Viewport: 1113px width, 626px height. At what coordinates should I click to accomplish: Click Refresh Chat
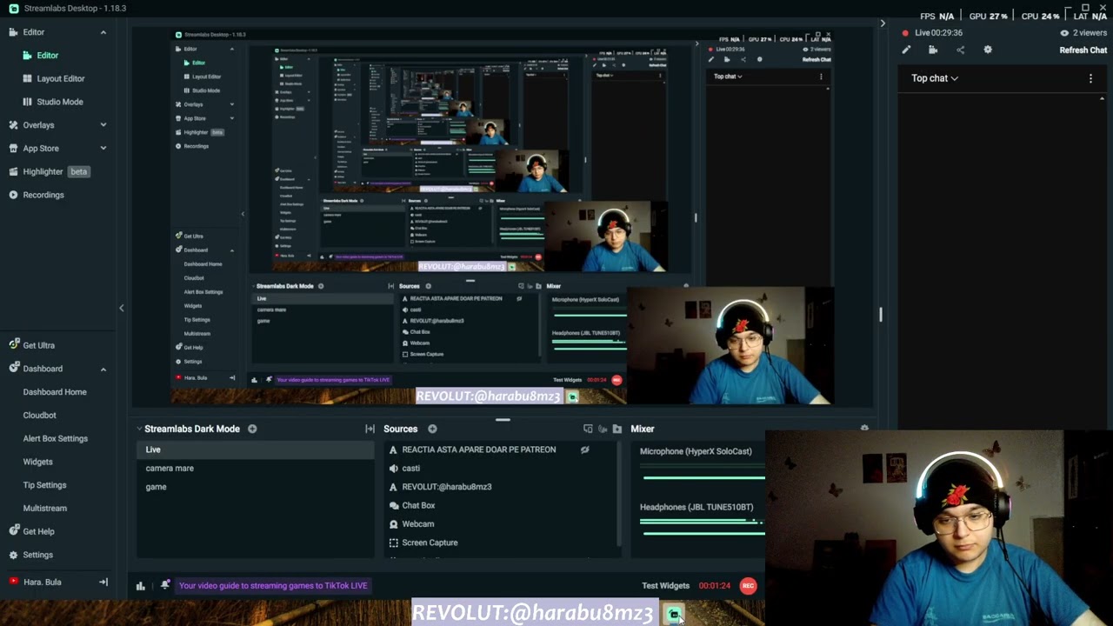click(x=1083, y=50)
